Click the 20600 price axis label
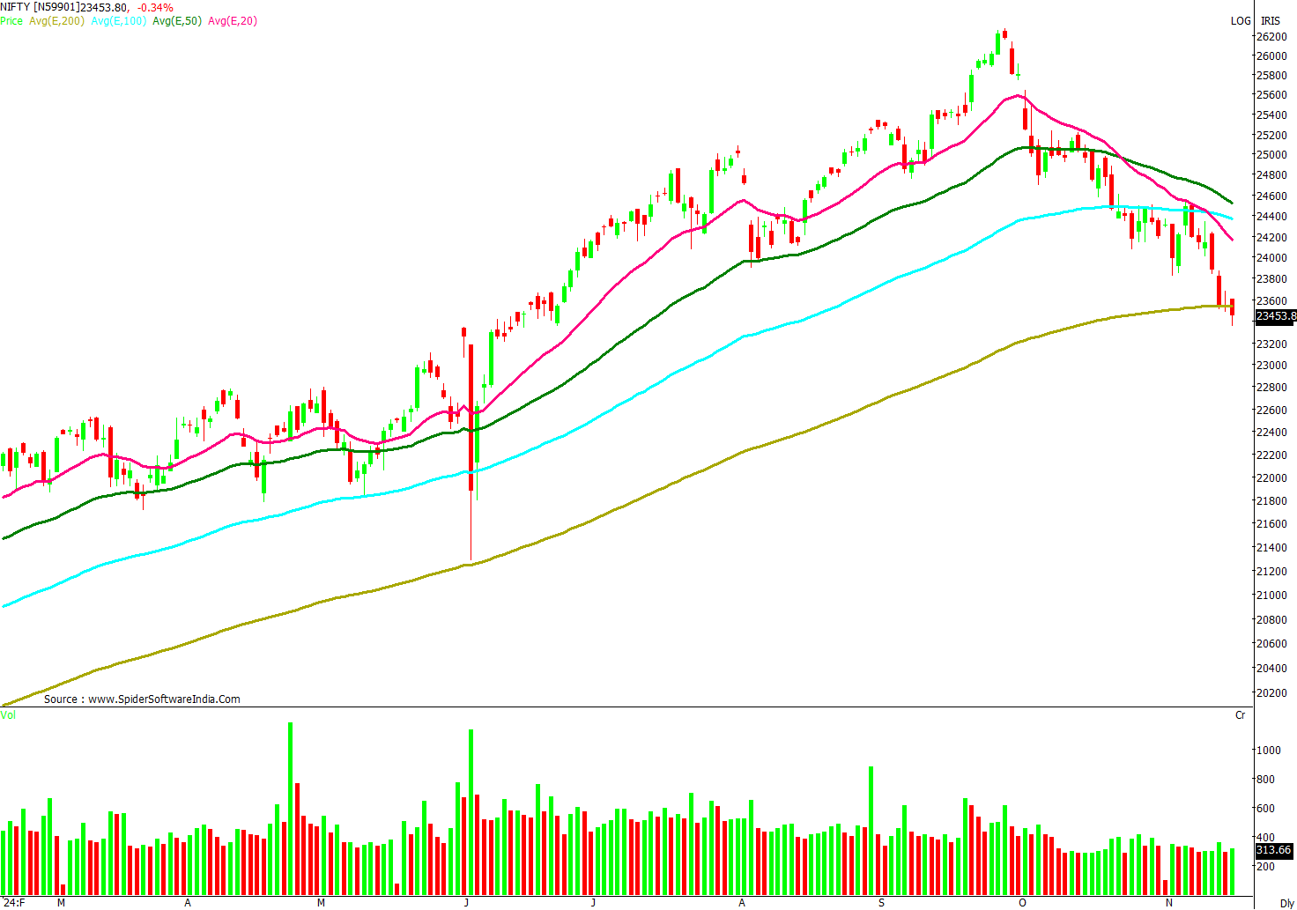The height and width of the screenshot is (910, 1297). (x=1271, y=644)
